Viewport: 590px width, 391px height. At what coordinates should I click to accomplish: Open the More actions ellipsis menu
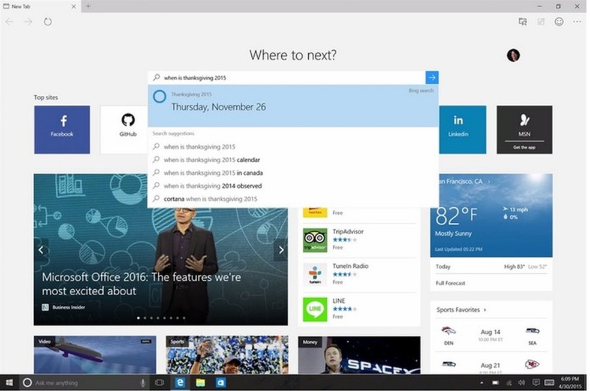[x=577, y=22]
